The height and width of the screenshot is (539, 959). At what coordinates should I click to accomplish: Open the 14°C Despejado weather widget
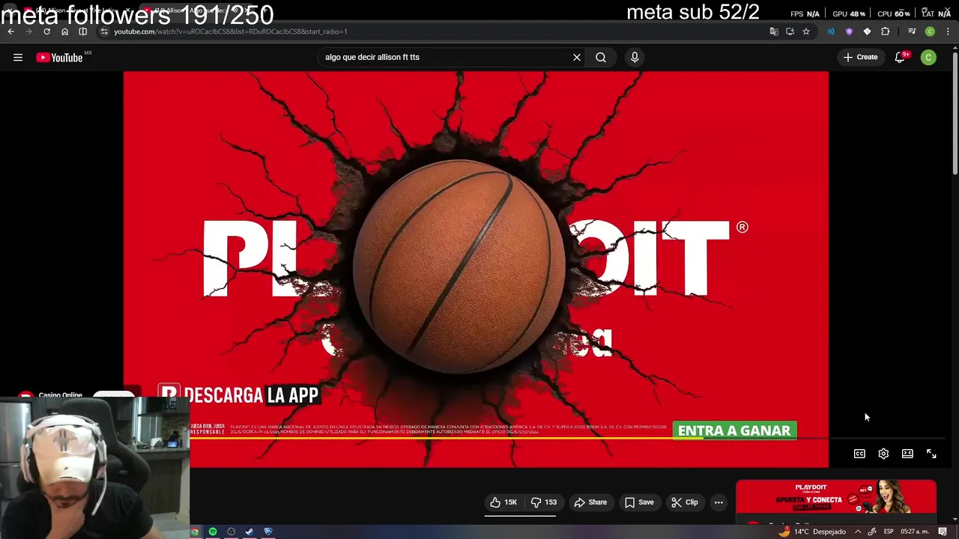[x=812, y=532]
